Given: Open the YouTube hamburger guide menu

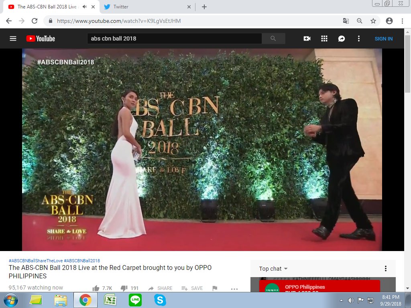Looking at the screenshot, I should click(x=13, y=38).
